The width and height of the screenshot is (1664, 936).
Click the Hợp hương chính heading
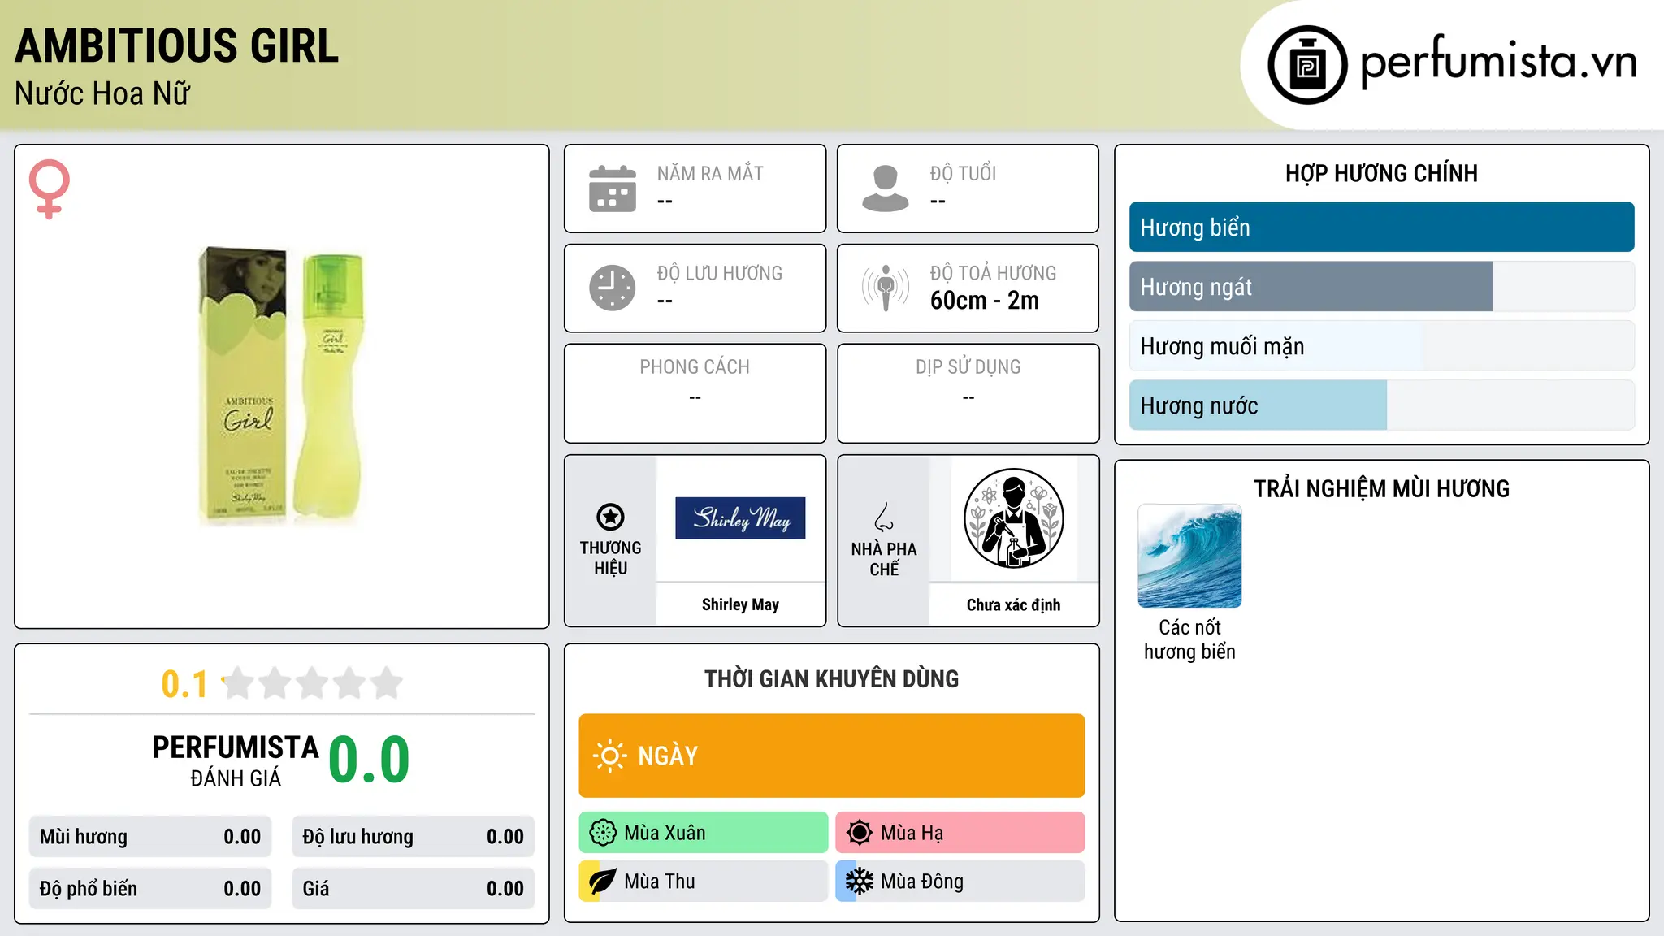point(1381,173)
